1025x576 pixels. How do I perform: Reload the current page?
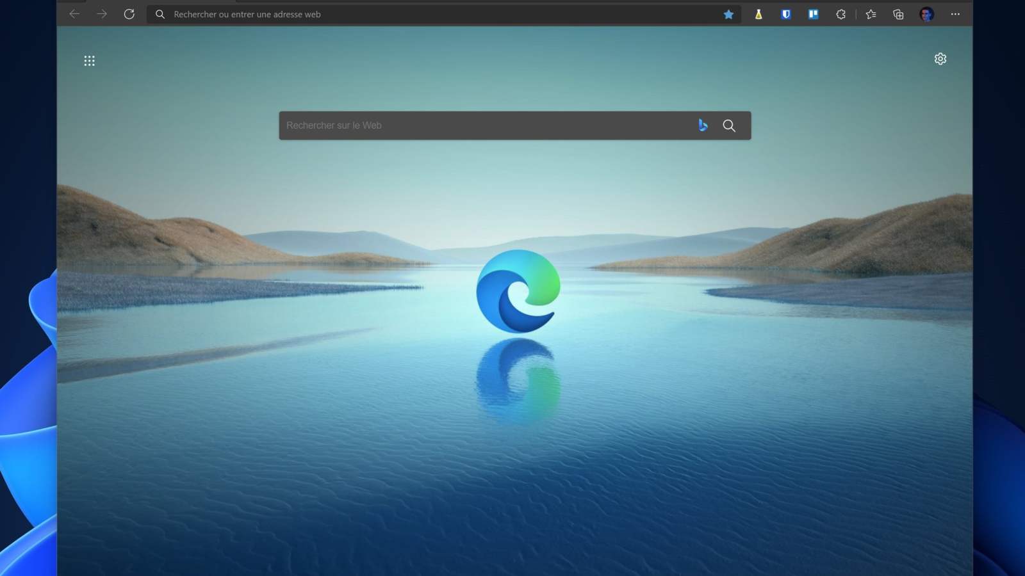coord(129,14)
